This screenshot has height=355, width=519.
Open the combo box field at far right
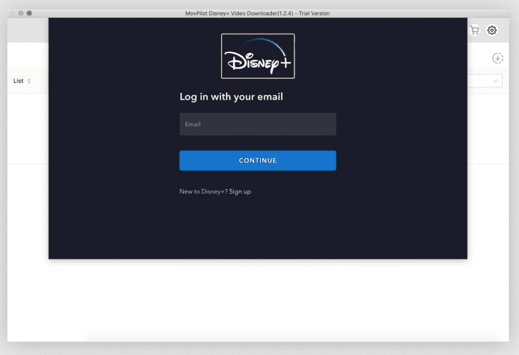point(485,81)
